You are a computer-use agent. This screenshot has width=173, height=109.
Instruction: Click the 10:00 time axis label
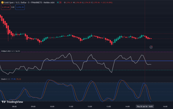click(x=52, y=107)
